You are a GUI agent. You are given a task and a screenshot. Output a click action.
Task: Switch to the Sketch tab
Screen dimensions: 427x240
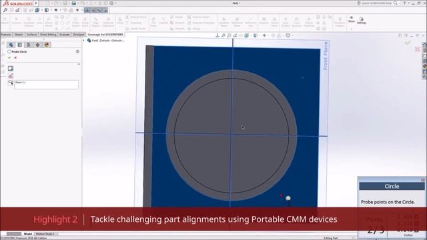pos(19,35)
